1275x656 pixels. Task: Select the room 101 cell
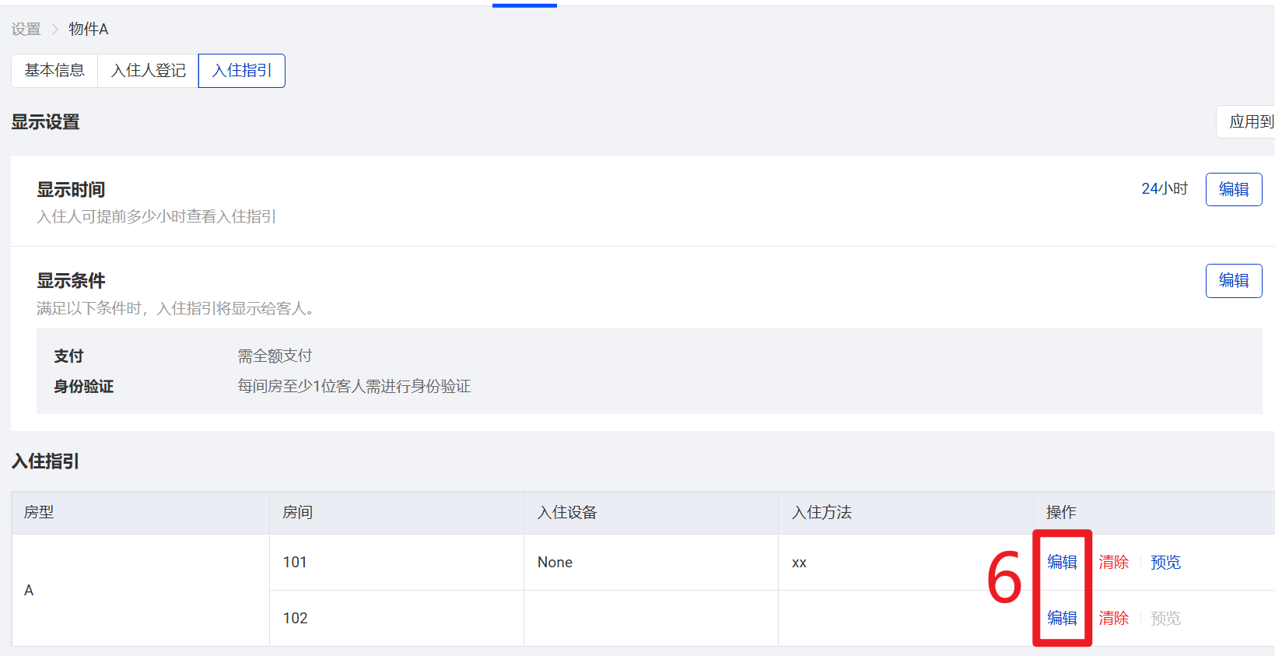coord(295,563)
